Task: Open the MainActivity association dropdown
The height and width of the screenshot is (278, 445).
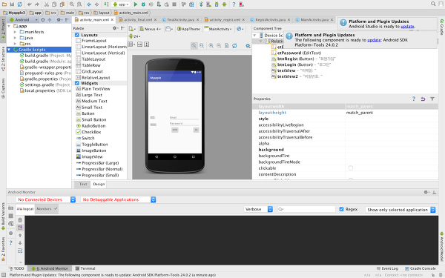Action: point(217,29)
